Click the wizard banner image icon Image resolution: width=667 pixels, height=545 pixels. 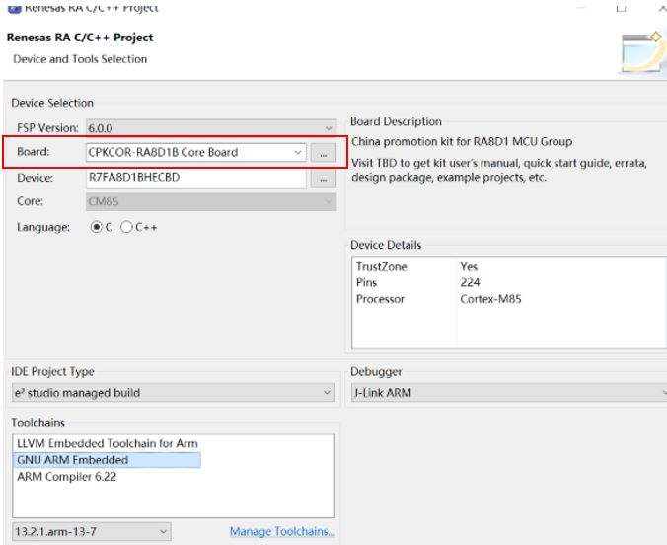(643, 53)
